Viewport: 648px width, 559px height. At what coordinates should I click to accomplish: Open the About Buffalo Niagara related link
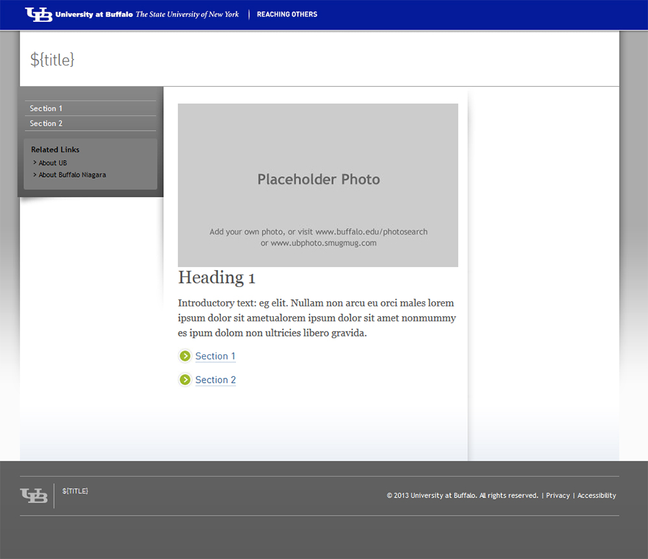pyautogui.click(x=72, y=175)
